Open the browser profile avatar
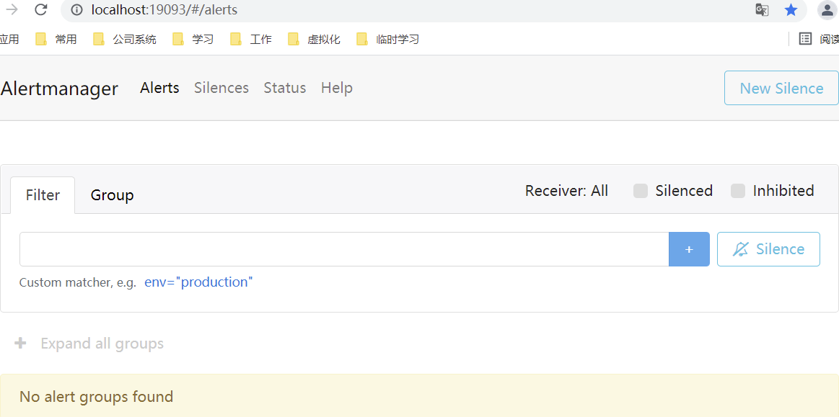 tap(827, 9)
